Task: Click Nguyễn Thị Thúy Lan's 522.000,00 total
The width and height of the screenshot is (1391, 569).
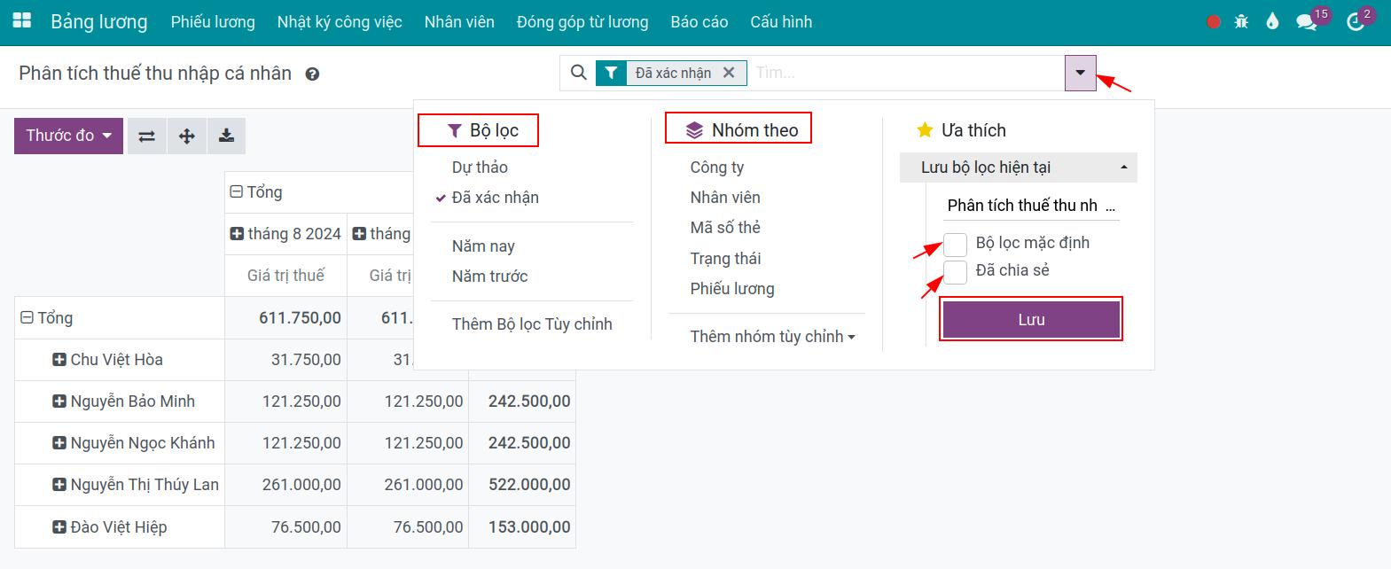Action: pos(522,485)
